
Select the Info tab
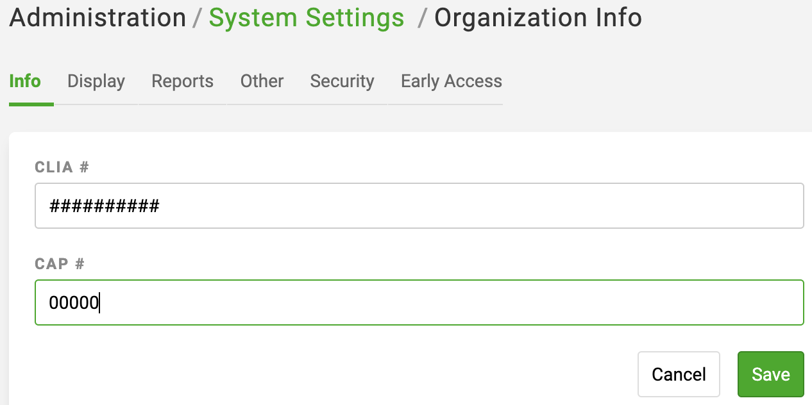point(25,81)
